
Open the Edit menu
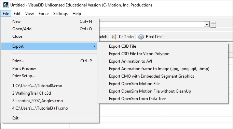(17, 14)
